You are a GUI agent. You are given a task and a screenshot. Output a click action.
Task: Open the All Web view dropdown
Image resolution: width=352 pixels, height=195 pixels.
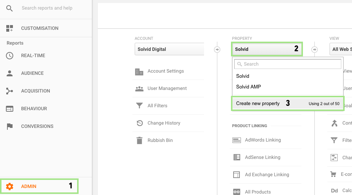click(341, 49)
